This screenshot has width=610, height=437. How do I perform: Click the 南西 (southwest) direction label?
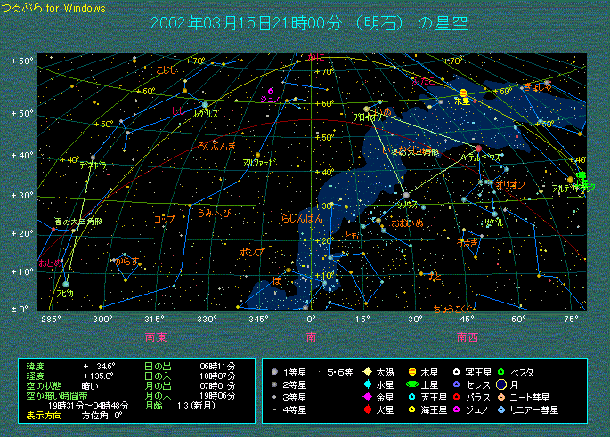pos(468,337)
